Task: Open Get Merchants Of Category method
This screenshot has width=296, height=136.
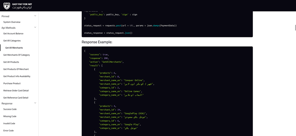Action: click(x=16, y=55)
